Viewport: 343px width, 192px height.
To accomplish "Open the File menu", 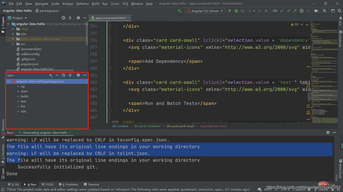I will (11, 4).
